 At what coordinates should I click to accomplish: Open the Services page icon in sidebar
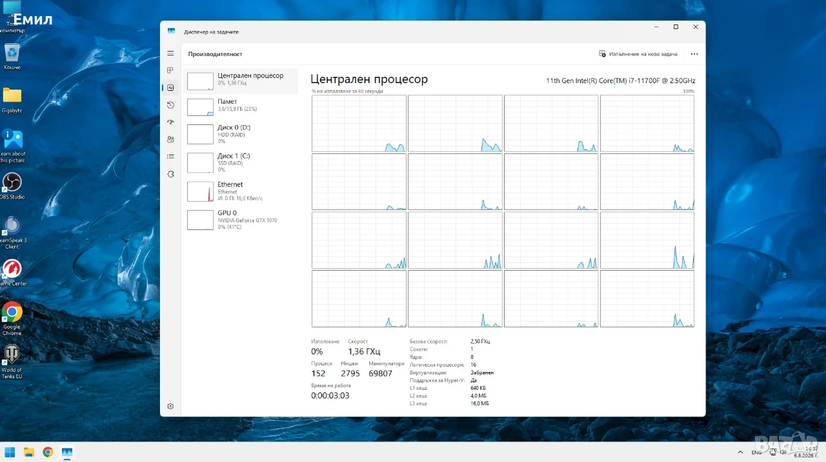[170, 174]
